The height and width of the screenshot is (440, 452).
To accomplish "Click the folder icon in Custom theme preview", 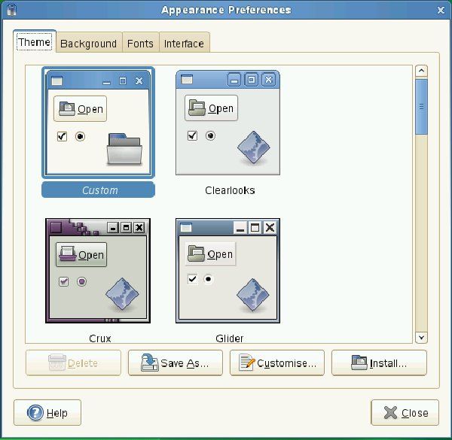I will pyautogui.click(x=124, y=149).
